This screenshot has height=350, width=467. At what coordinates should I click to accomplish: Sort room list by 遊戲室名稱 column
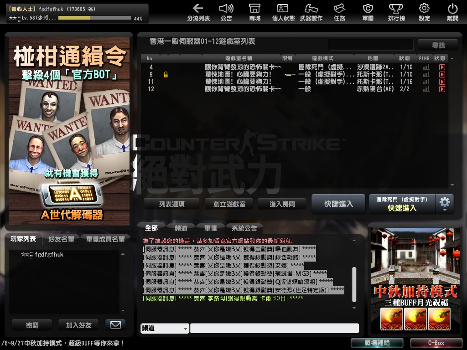[239, 58]
